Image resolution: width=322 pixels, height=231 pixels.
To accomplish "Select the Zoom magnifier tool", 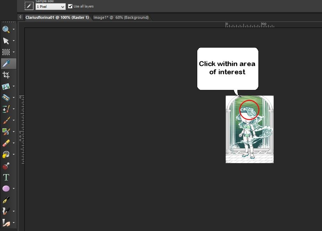I will [x=6, y=29].
